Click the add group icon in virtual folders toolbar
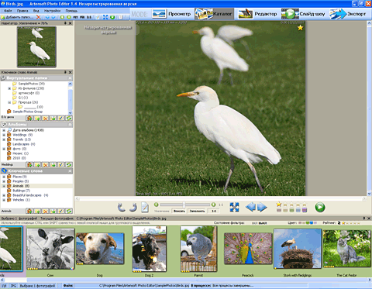 coord(29,119)
